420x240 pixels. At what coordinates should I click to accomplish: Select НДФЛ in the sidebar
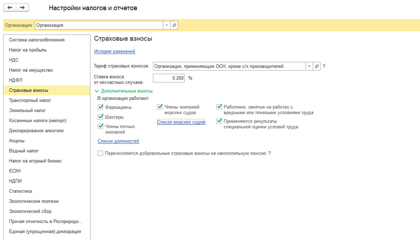point(16,80)
